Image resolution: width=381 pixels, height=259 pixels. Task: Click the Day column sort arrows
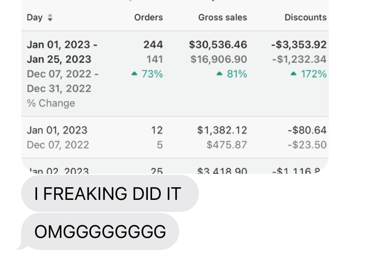[x=50, y=18]
